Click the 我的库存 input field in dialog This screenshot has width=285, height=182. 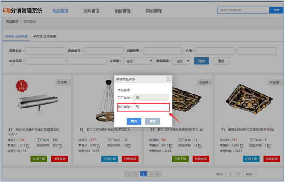point(151,107)
